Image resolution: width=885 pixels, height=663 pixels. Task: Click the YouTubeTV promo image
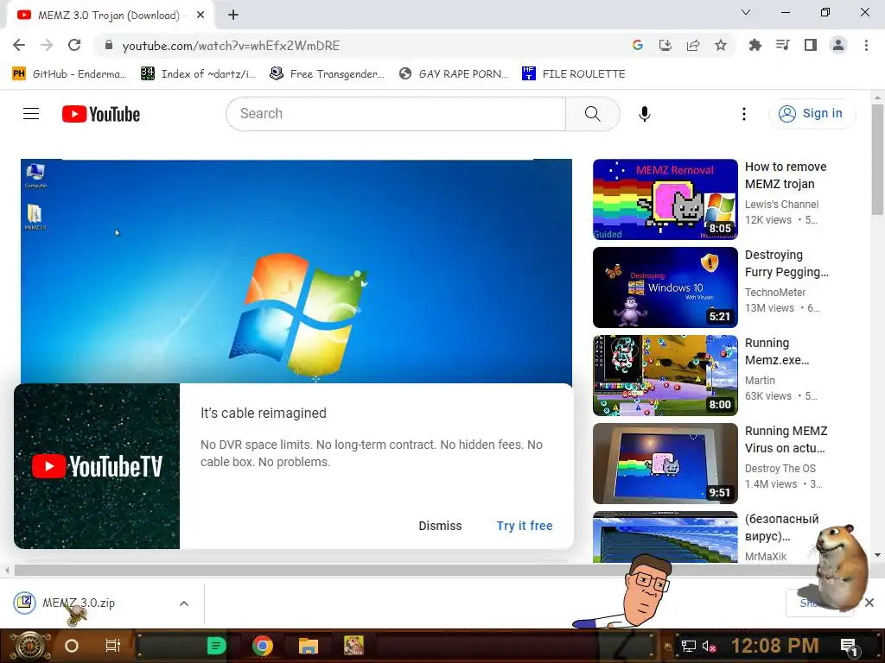97,466
